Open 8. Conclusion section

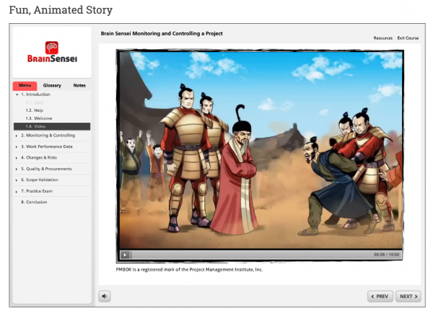pyautogui.click(x=34, y=202)
